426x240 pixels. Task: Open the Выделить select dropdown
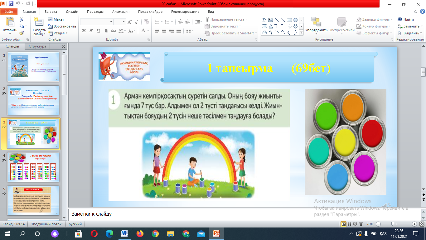pyautogui.click(x=410, y=33)
